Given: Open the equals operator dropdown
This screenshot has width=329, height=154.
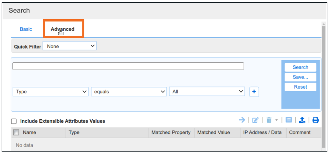Looking at the screenshot, I should coord(129,92).
